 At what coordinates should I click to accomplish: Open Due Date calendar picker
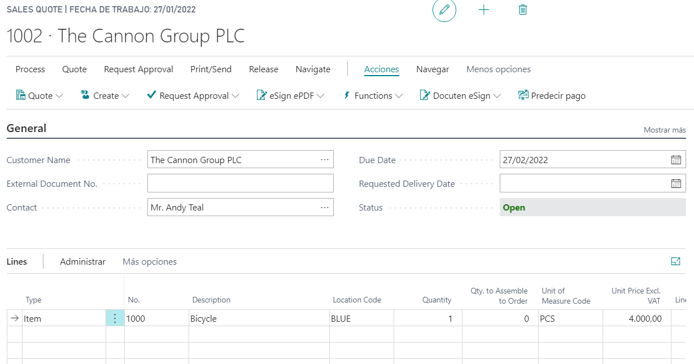coord(676,160)
